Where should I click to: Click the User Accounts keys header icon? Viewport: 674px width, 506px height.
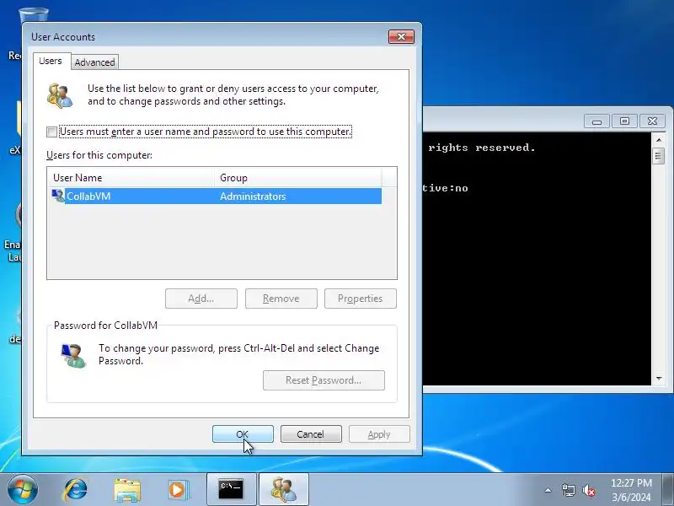click(60, 95)
